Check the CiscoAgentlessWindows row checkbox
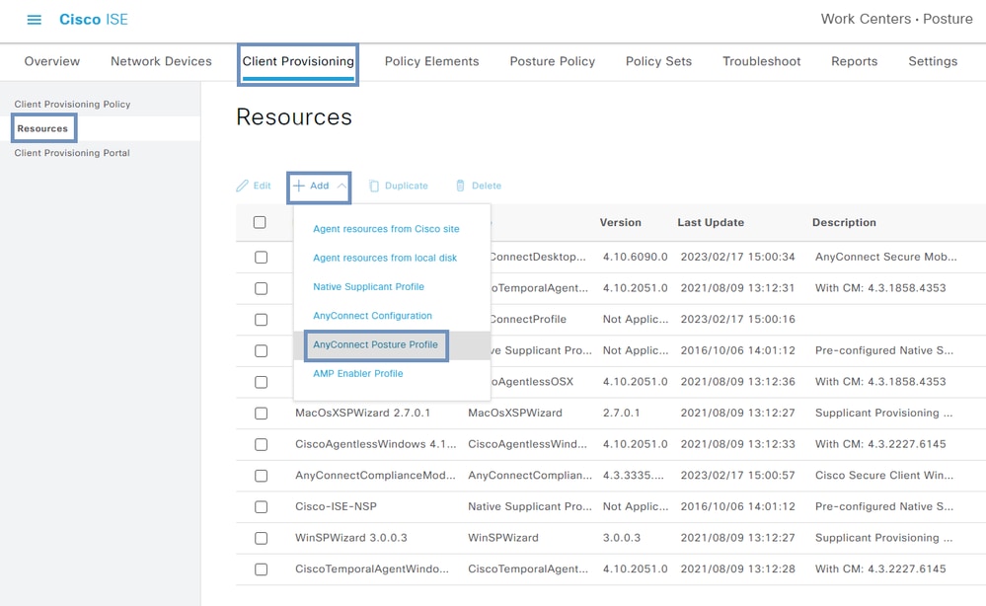Screen dimensions: 986x606 pyautogui.click(x=261, y=444)
